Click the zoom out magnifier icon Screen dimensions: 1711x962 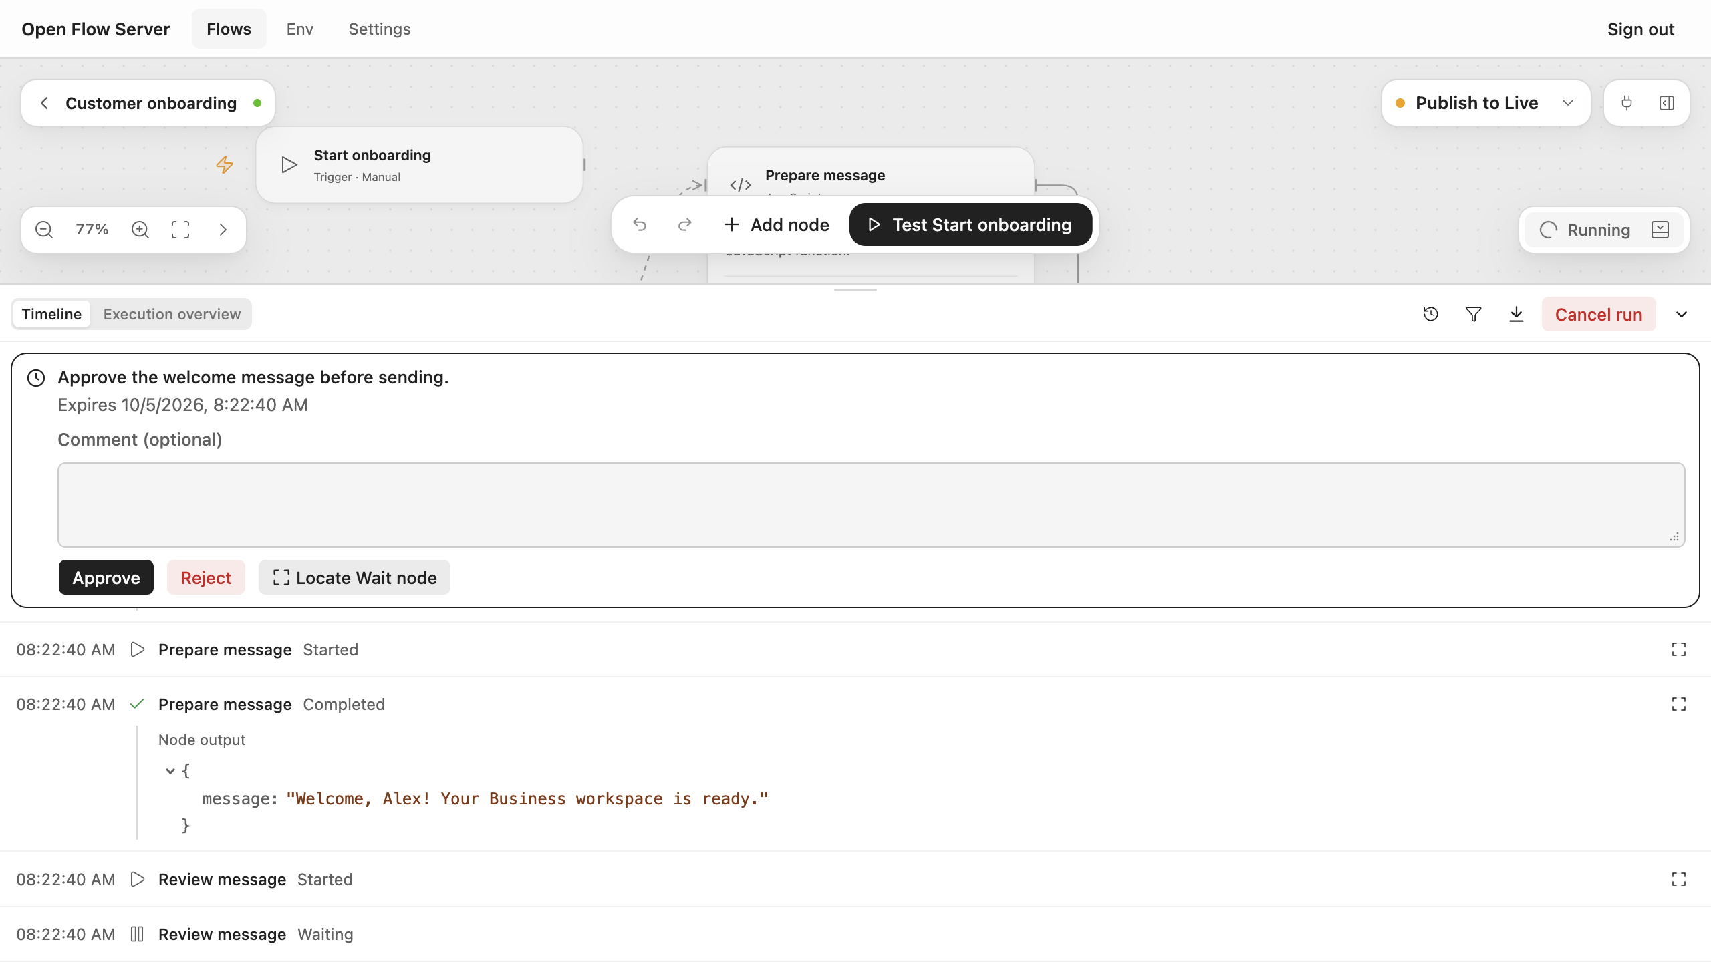[44, 230]
